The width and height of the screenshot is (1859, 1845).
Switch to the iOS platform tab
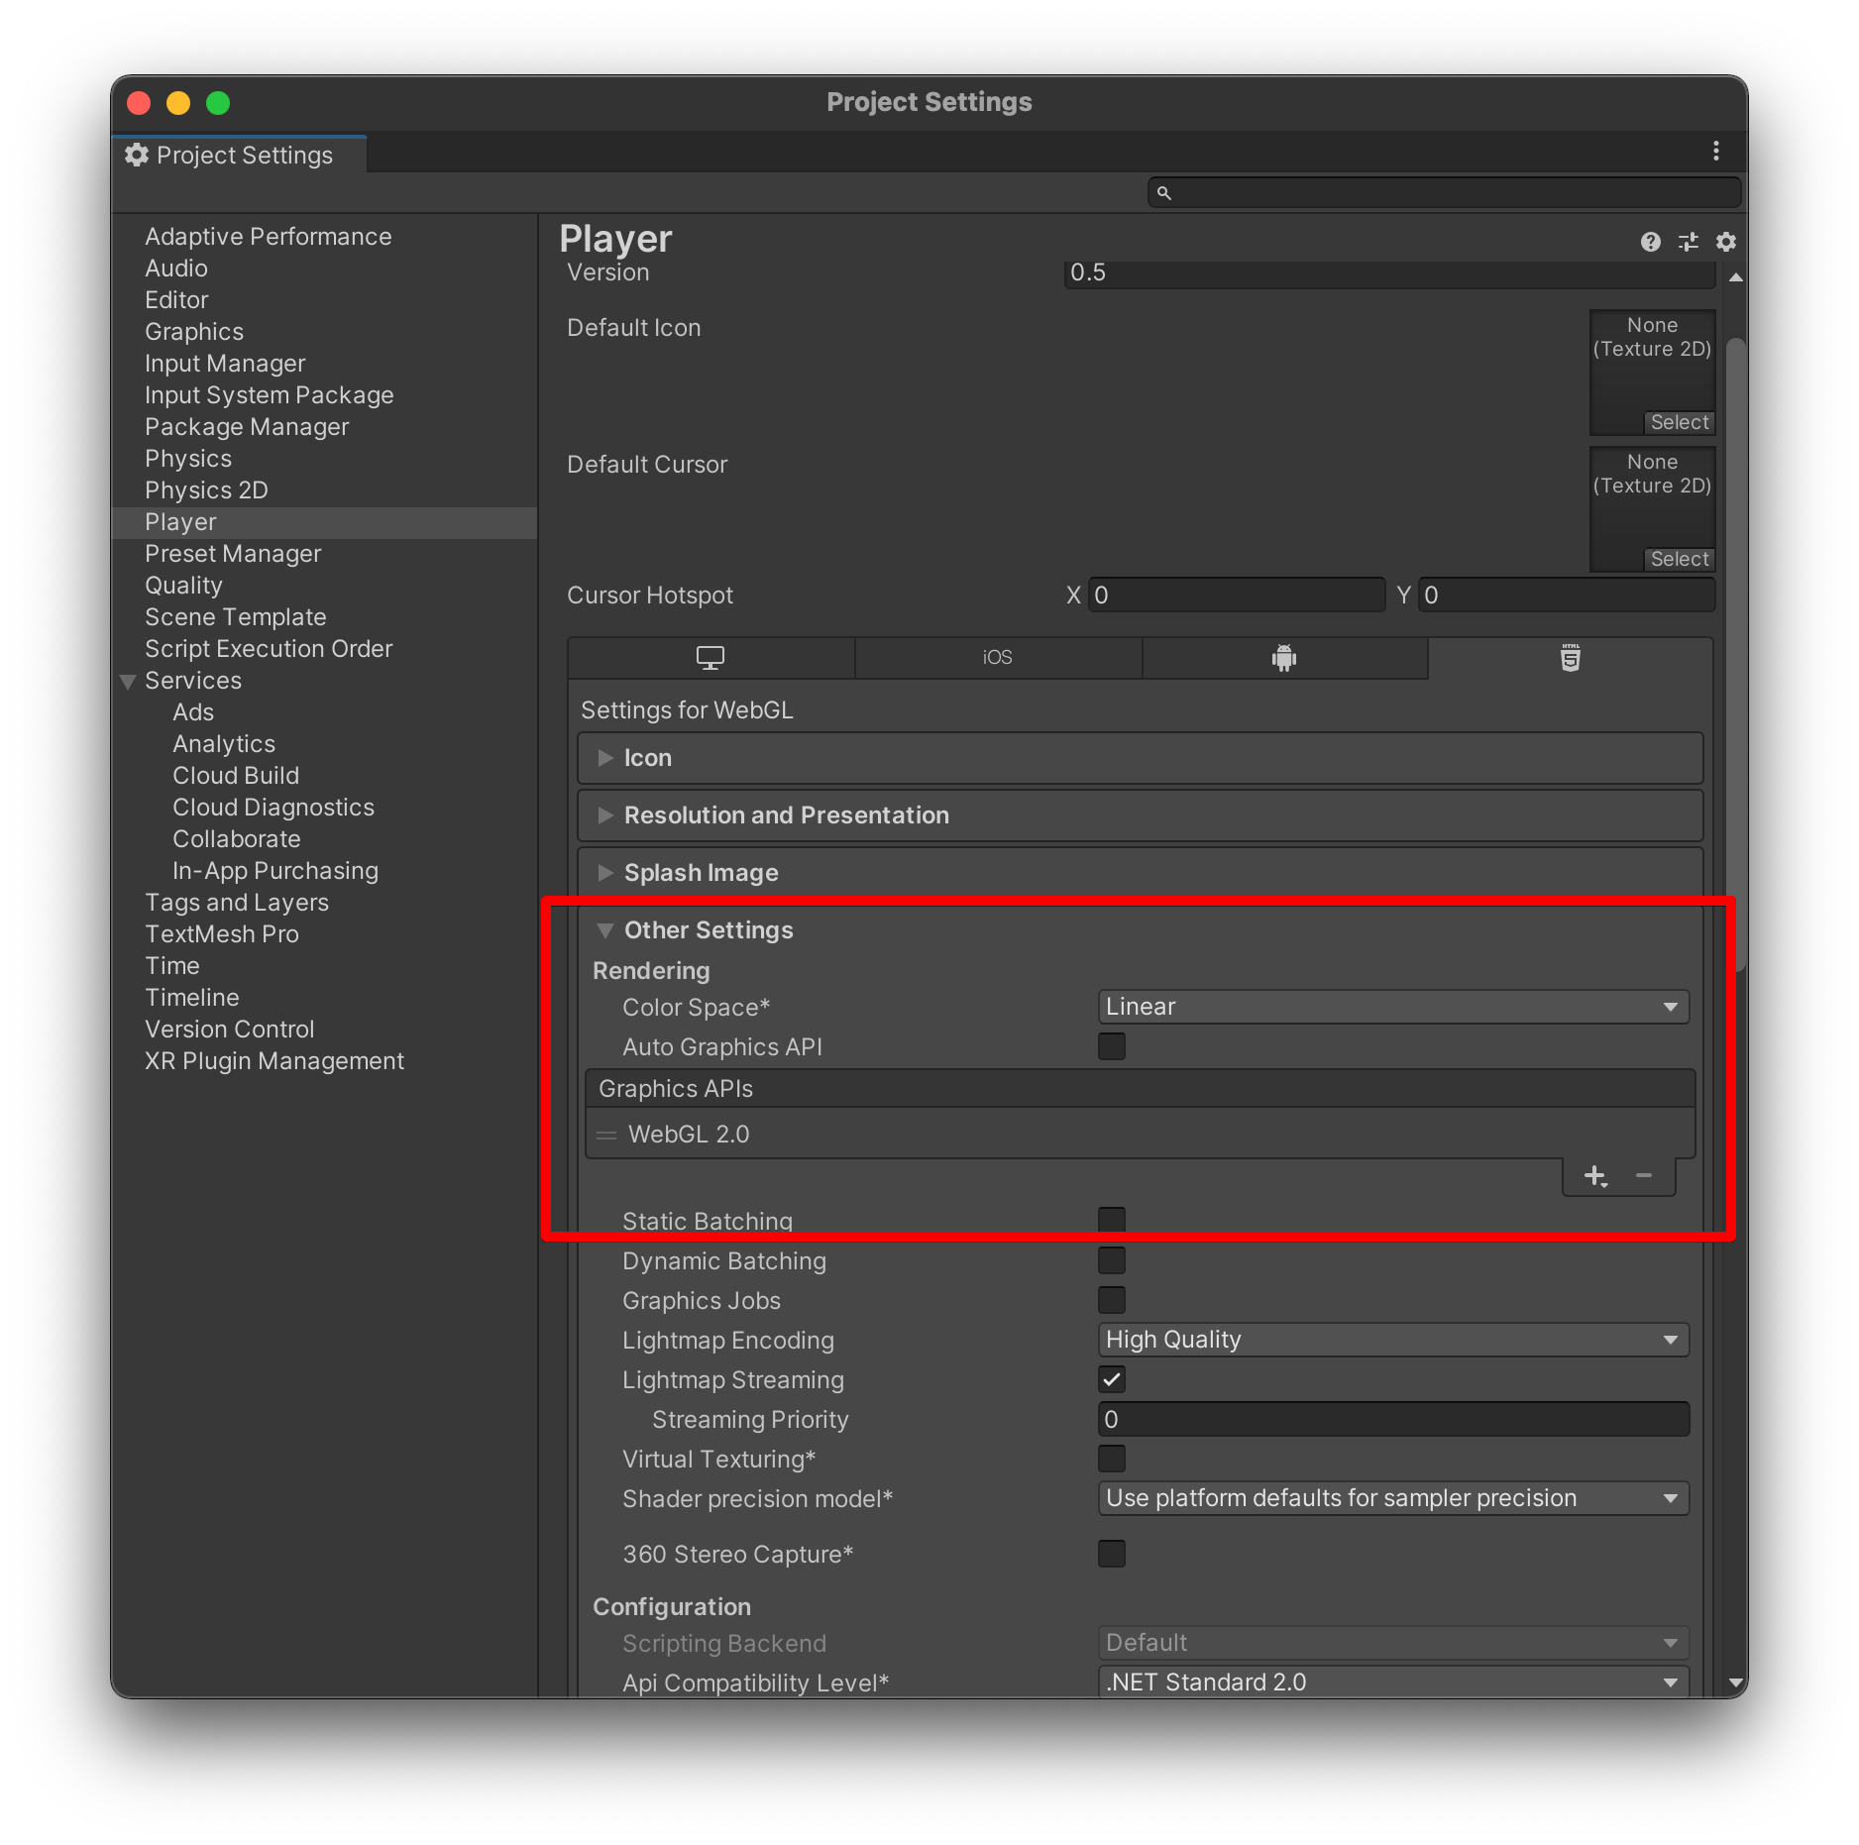[x=998, y=658]
